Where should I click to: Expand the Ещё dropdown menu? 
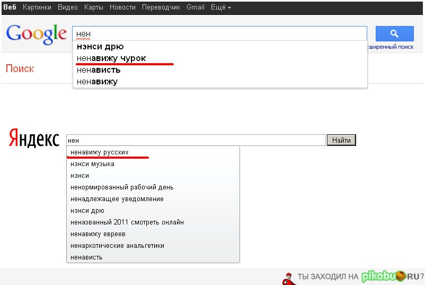point(220,7)
